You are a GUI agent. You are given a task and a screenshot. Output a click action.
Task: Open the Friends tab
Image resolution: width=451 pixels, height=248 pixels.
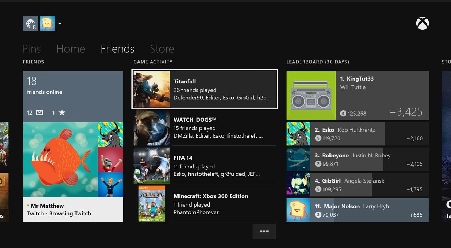(x=117, y=48)
